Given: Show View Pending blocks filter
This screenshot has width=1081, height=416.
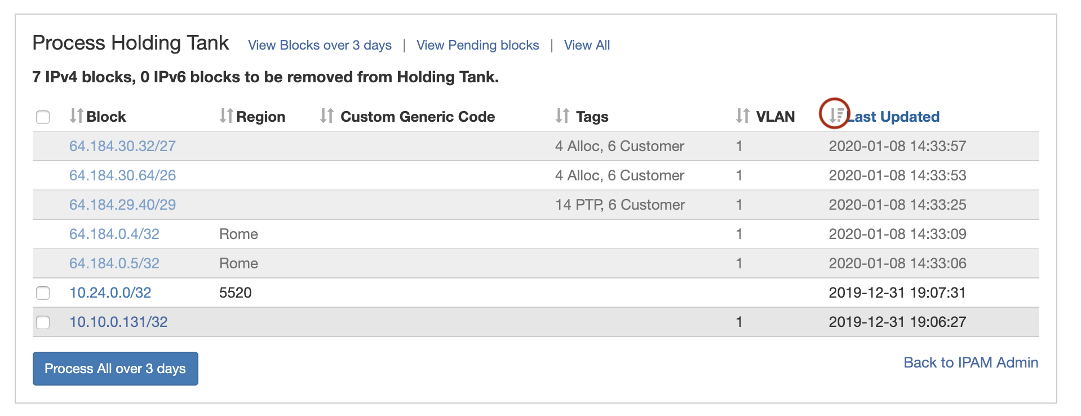Looking at the screenshot, I should coord(477,45).
